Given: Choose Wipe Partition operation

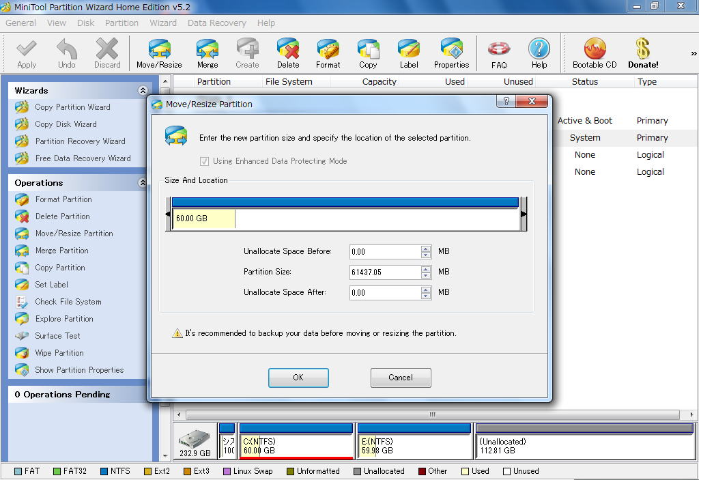Looking at the screenshot, I should pos(59,352).
